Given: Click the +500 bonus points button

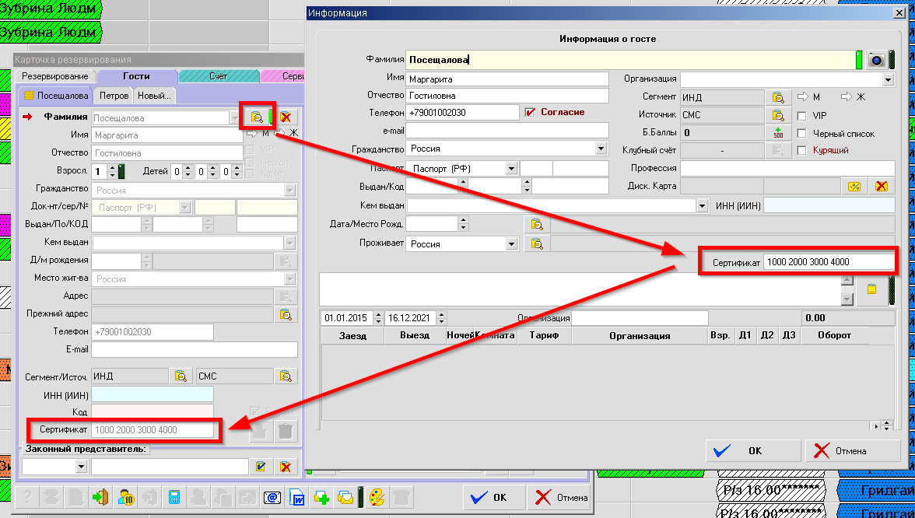Looking at the screenshot, I should [x=776, y=133].
